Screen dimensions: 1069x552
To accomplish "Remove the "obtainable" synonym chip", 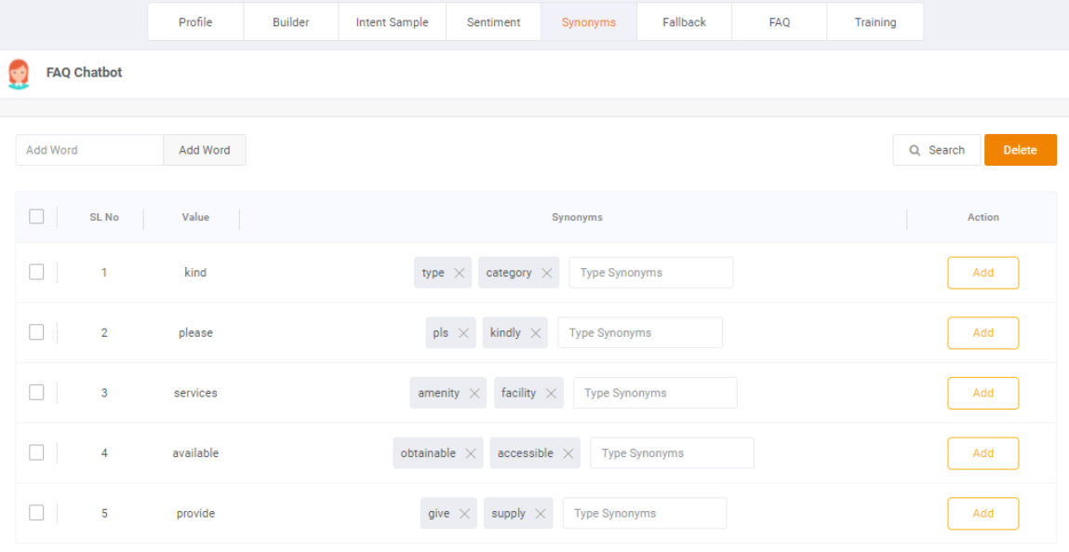I will (x=472, y=452).
